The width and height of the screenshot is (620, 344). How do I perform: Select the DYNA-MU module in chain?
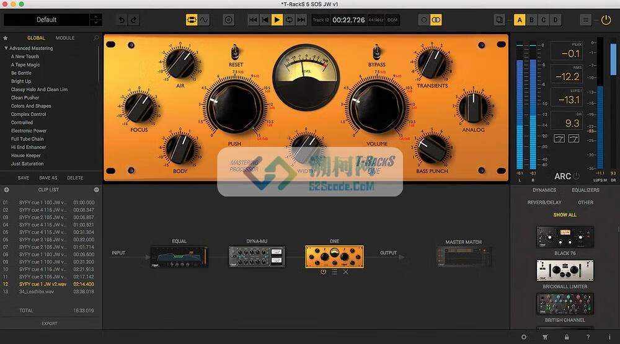(x=257, y=257)
